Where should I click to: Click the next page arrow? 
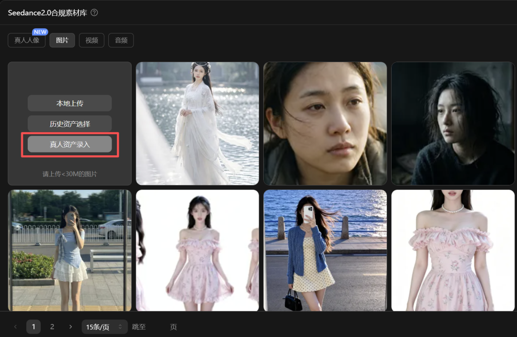pos(70,326)
